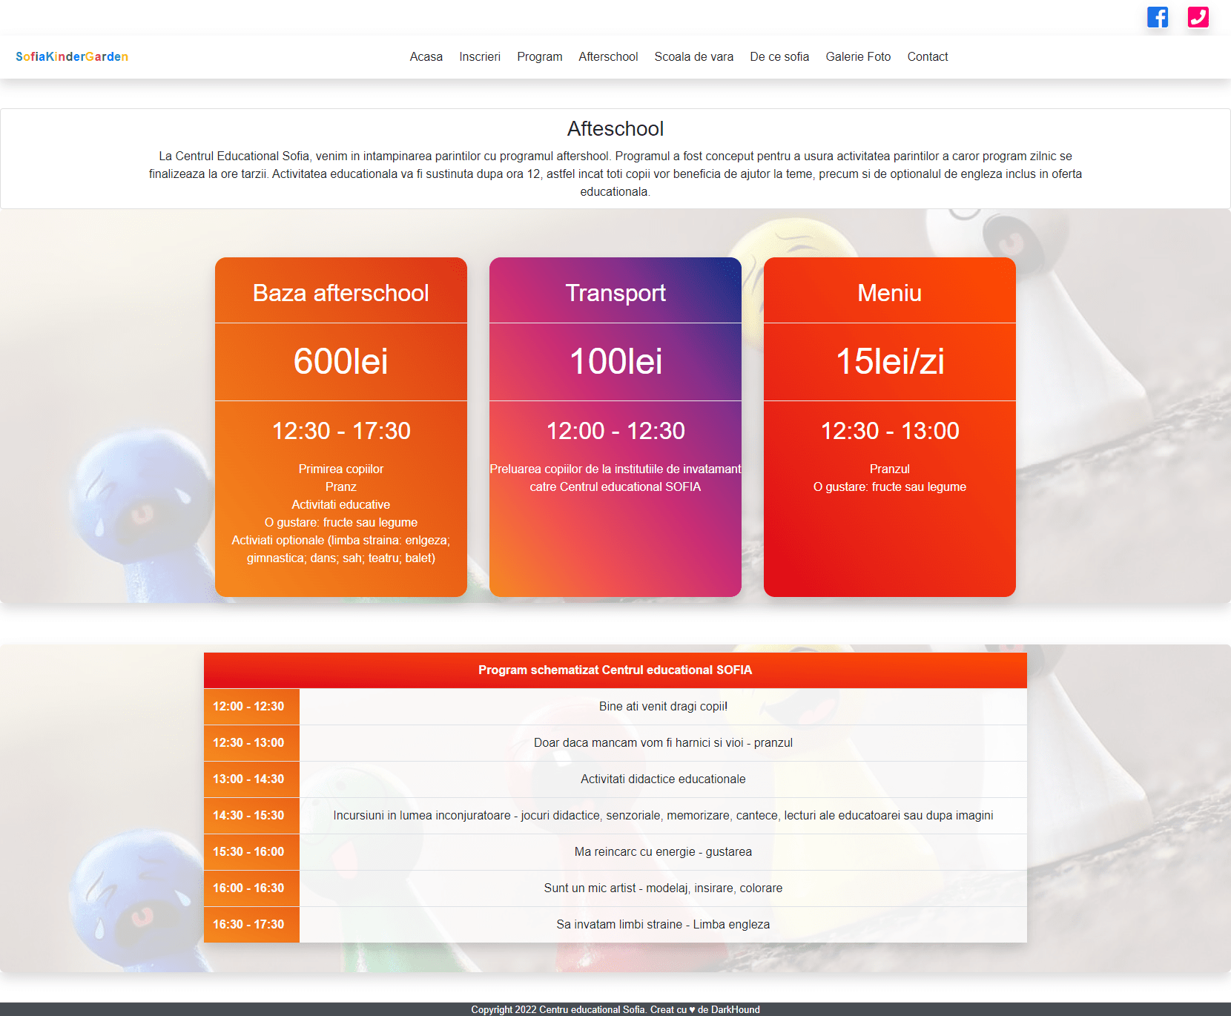Click the Afteschool page heading
The height and width of the screenshot is (1016, 1231).
615,128
